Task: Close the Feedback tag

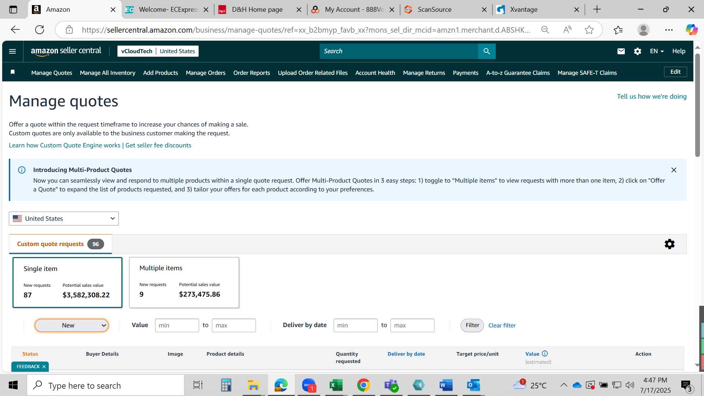Action: pos(44,367)
